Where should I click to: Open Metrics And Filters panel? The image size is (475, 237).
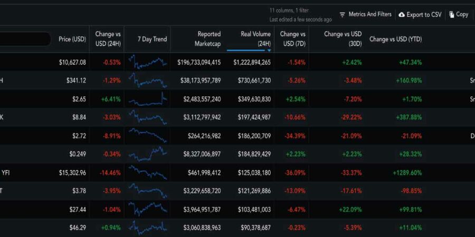(x=369, y=14)
